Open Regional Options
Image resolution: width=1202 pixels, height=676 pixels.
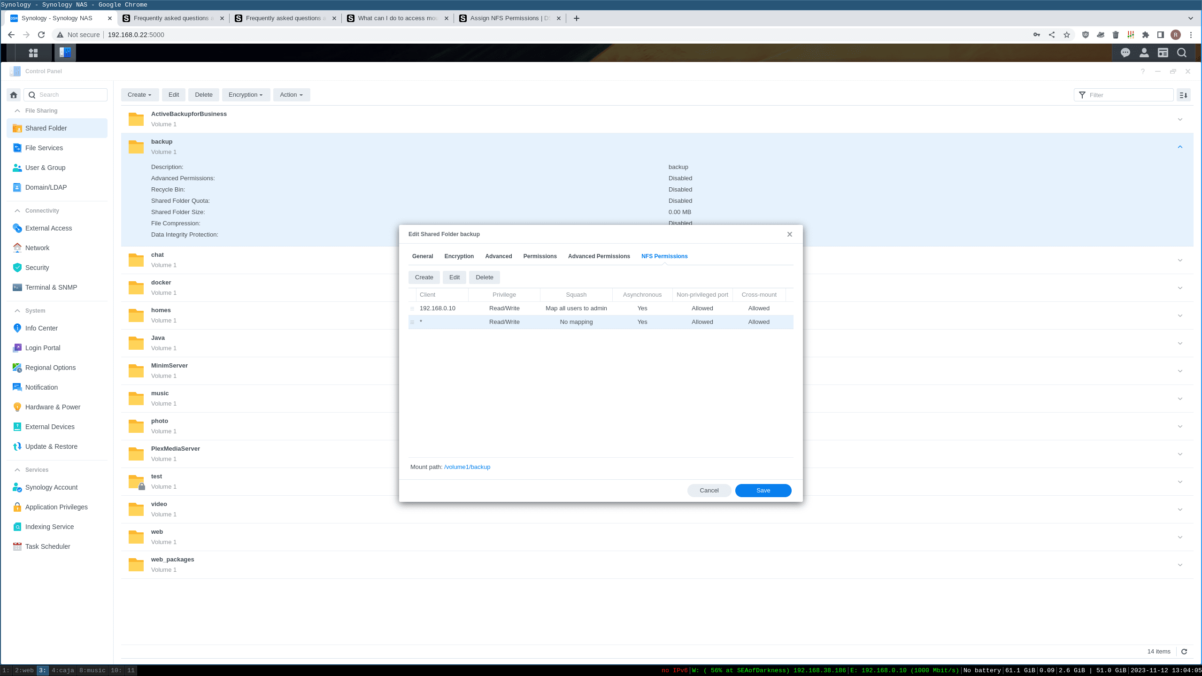pyautogui.click(x=57, y=368)
